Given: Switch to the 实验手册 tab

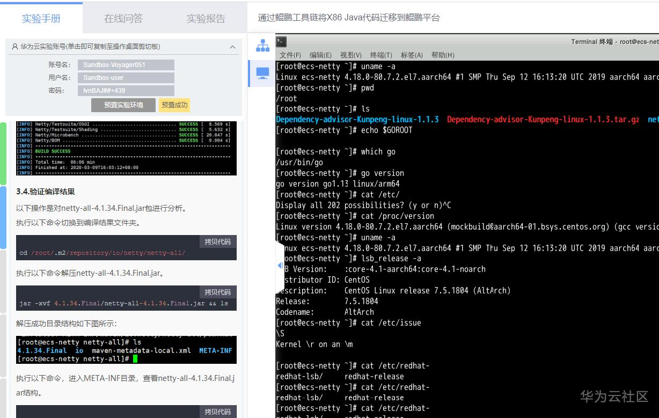Looking at the screenshot, I should [x=41, y=18].
